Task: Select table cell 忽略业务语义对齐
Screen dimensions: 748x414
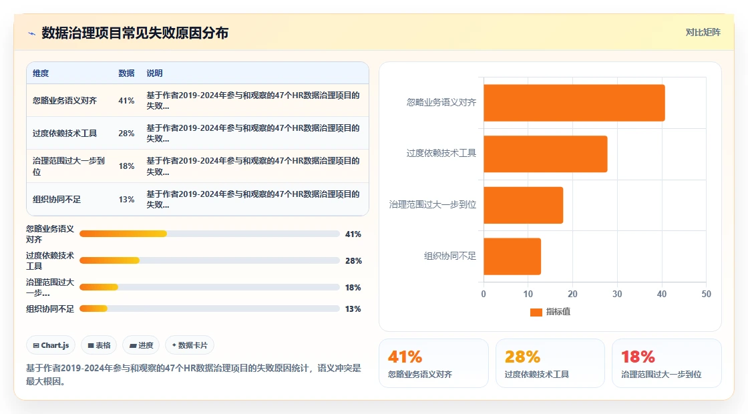Action: 64,101
